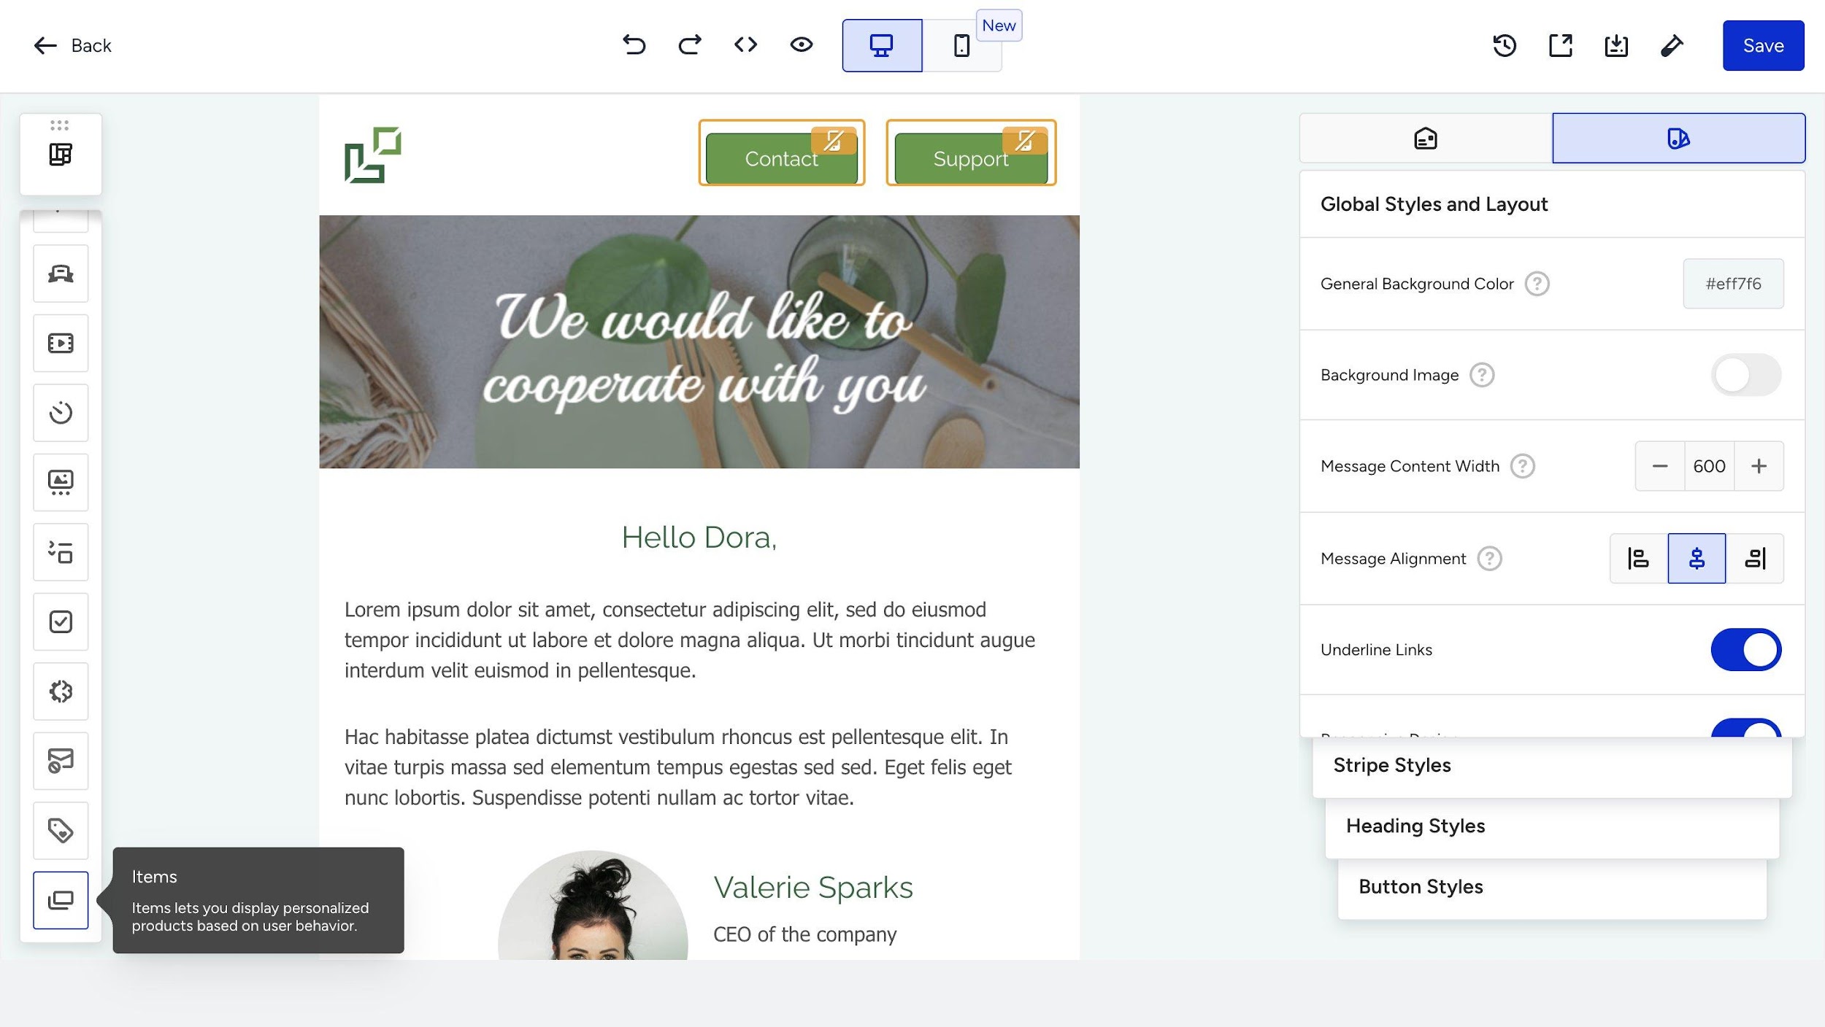The width and height of the screenshot is (1825, 1027).
Task: Select the timer block icon in sidebar
Action: (x=61, y=413)
